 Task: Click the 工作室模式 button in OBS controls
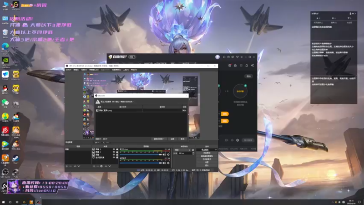207,159
